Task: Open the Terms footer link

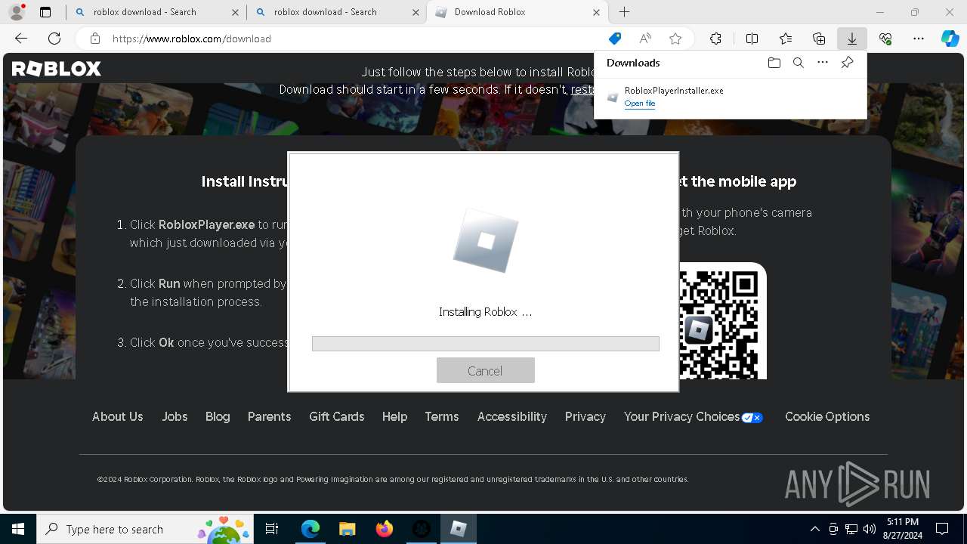Action: 442,416
